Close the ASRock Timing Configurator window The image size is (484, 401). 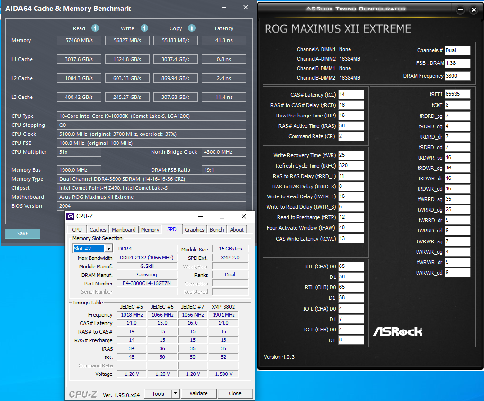474,10
